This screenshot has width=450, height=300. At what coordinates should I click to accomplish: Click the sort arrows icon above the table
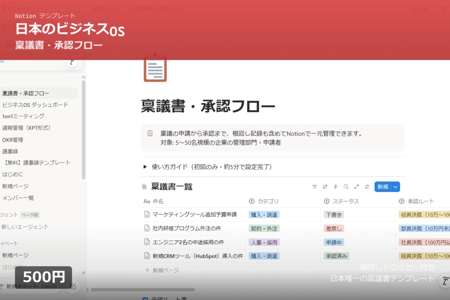pos(325,187)
